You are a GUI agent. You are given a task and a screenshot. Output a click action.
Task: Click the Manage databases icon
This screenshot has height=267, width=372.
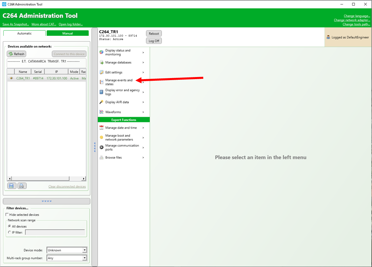click(x=102, y=63)
